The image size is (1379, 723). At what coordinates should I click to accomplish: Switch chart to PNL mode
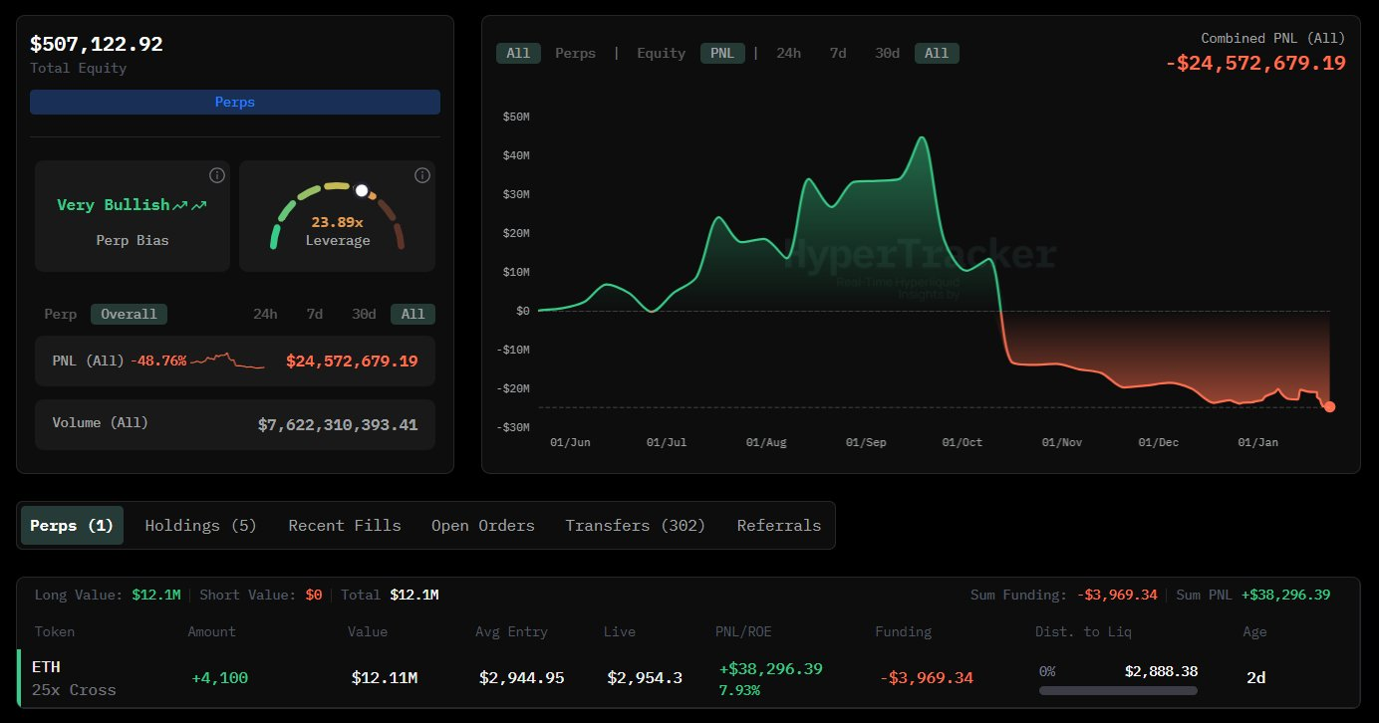pos(722,53)
